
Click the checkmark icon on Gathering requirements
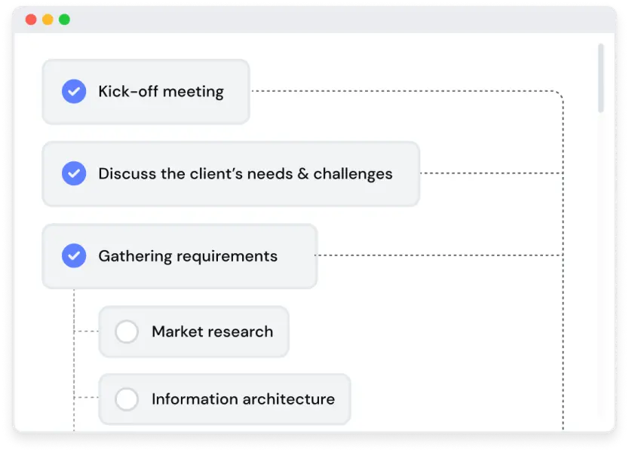[73, 255]
